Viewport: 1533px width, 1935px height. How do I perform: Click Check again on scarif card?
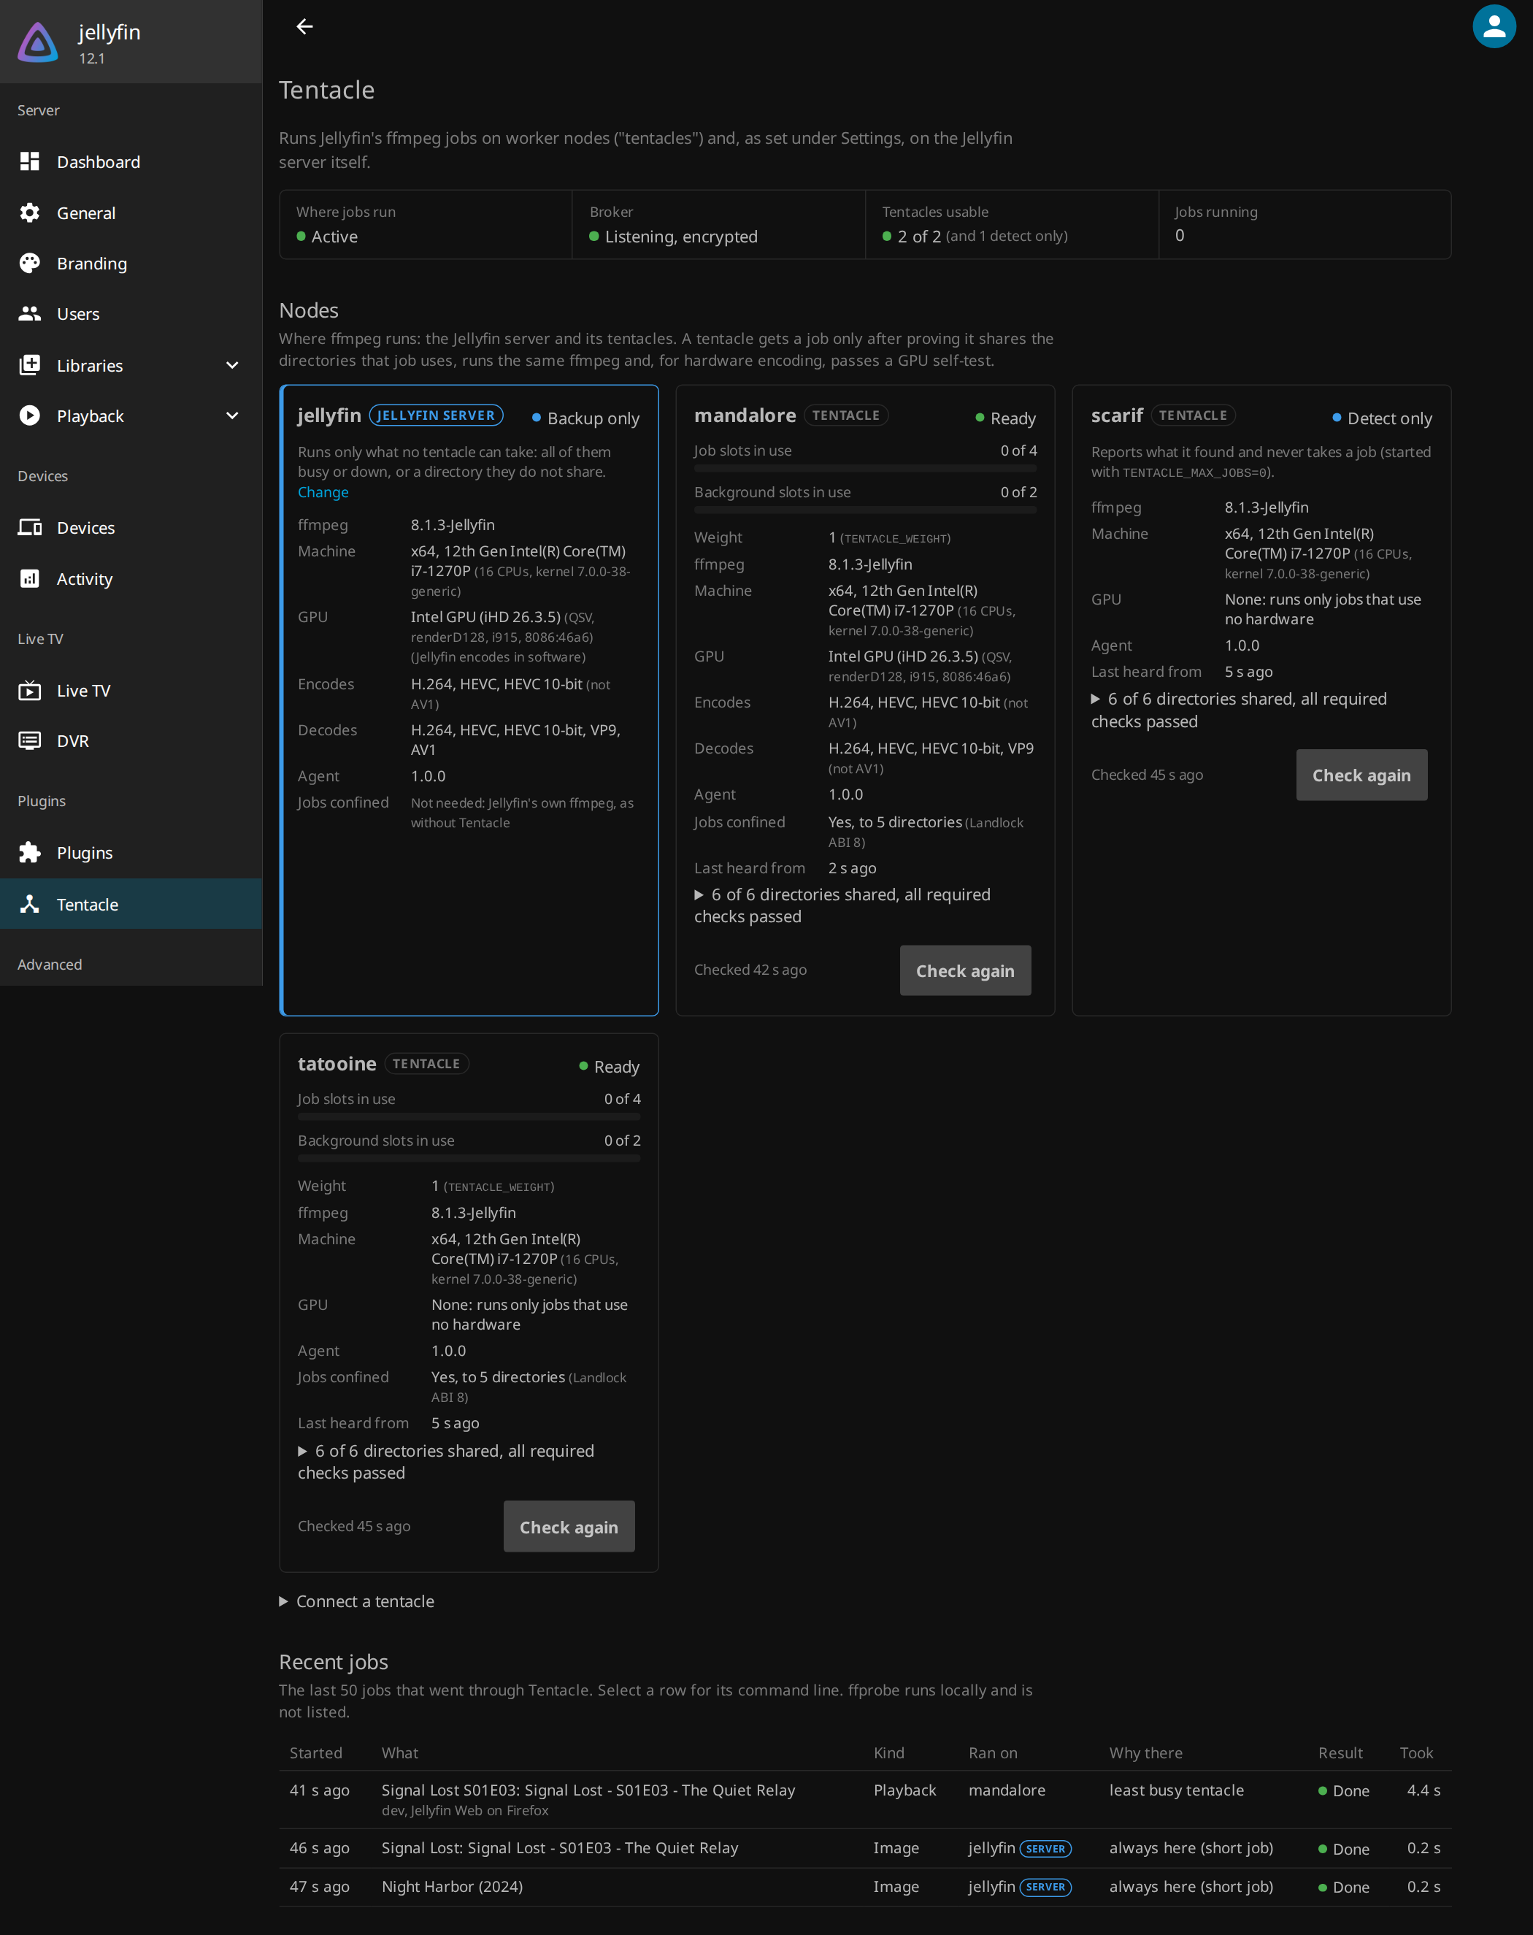point(1361,775)
